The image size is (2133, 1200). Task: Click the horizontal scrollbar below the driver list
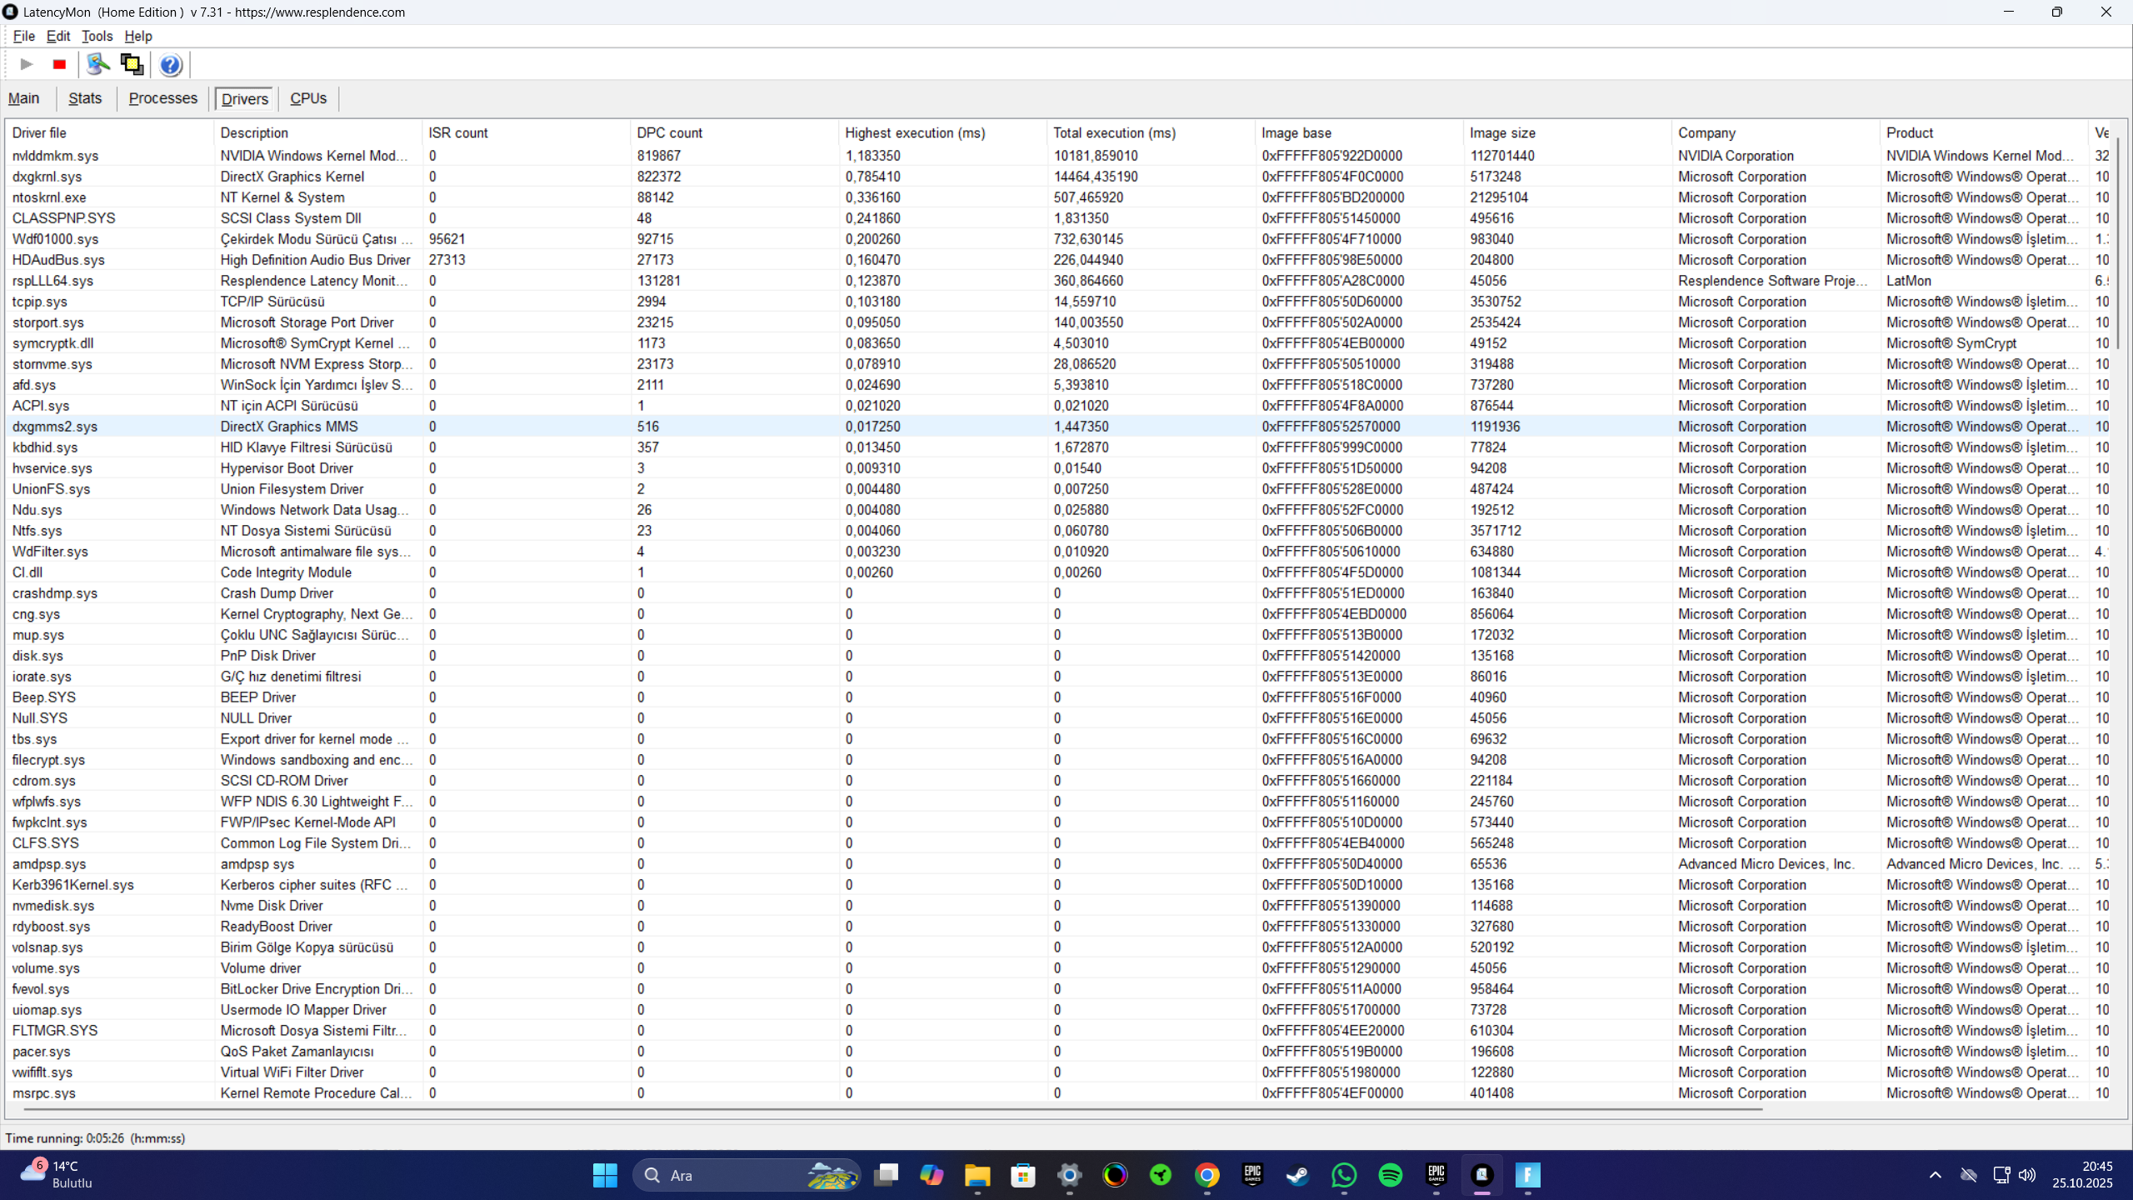892,1110
